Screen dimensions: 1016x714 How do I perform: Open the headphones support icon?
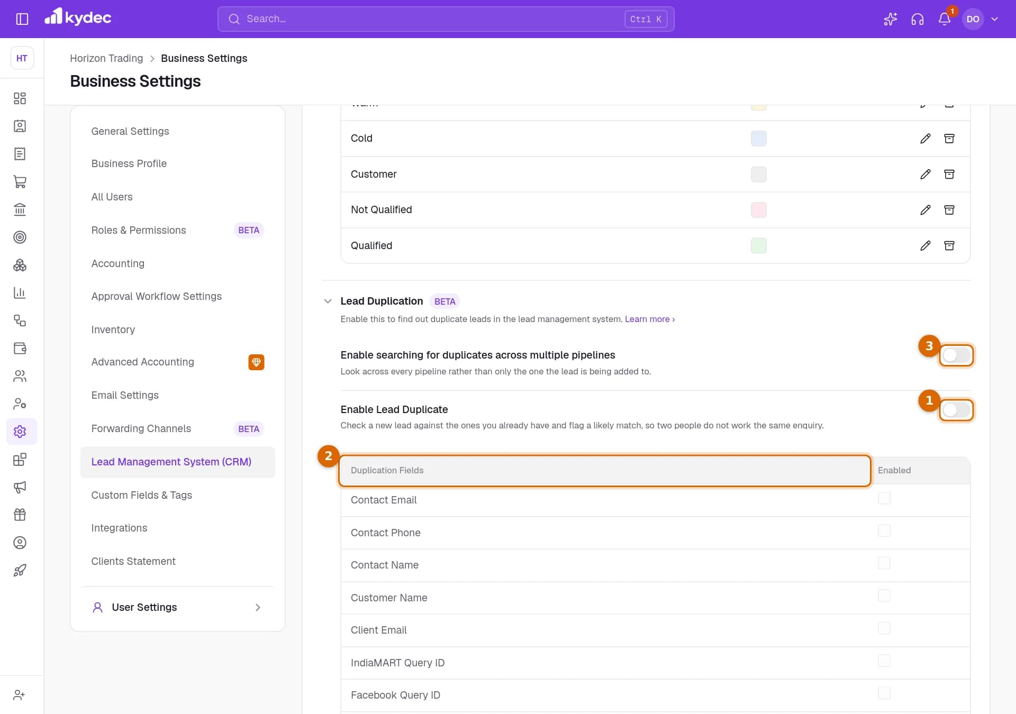click(x=918, y=19)
